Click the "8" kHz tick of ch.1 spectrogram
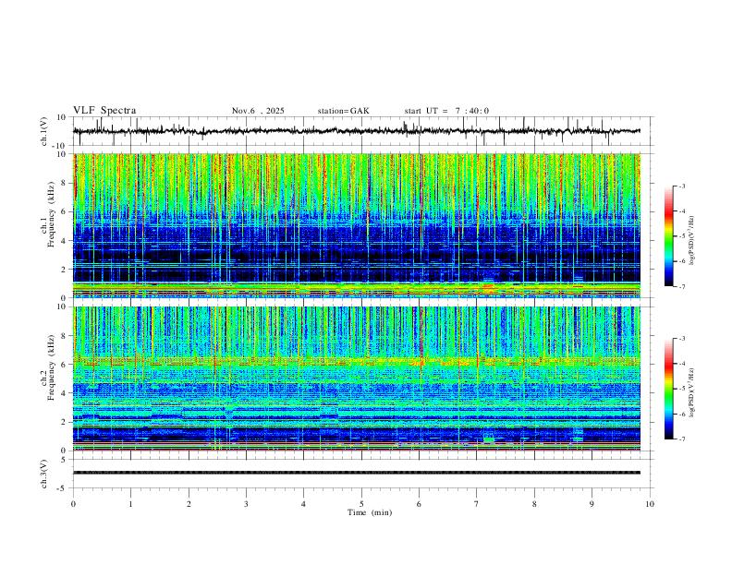 [x=64, y=183]
